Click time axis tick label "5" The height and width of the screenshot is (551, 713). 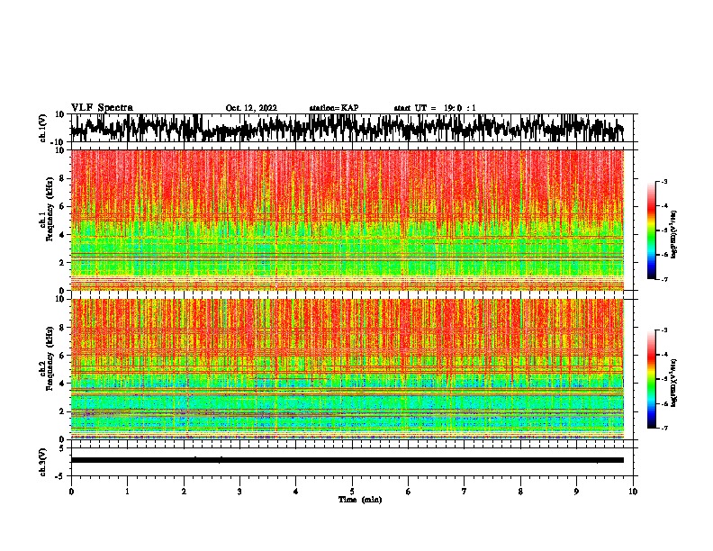pos(352,492)
